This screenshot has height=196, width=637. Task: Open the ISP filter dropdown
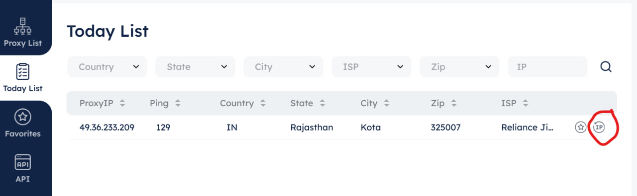(x=371, y=66)
